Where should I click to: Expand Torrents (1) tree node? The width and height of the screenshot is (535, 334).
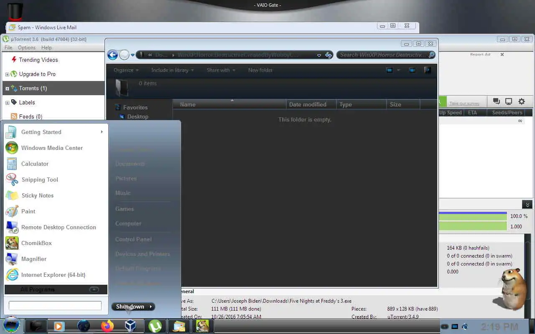[x=7, y=89]
